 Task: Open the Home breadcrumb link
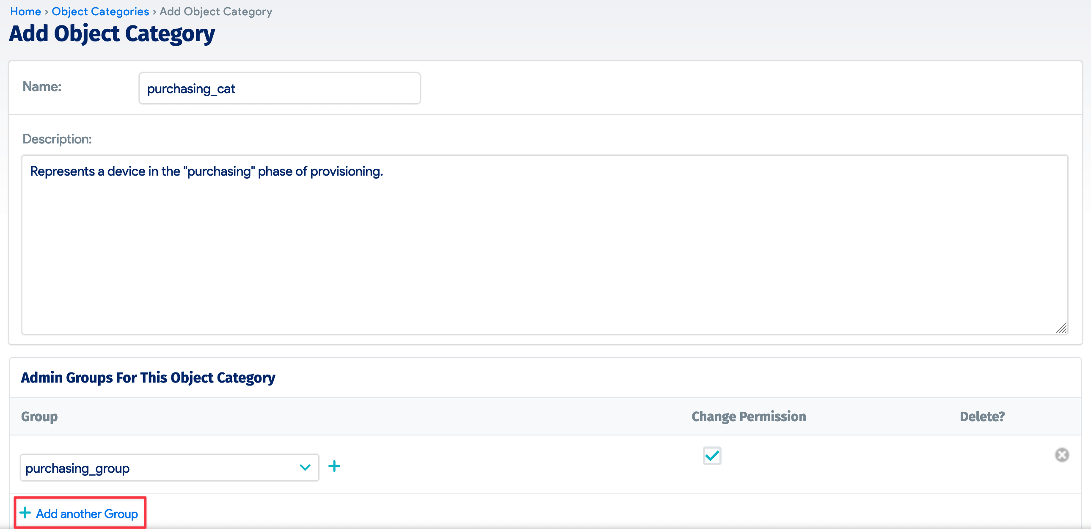point(25,11)
